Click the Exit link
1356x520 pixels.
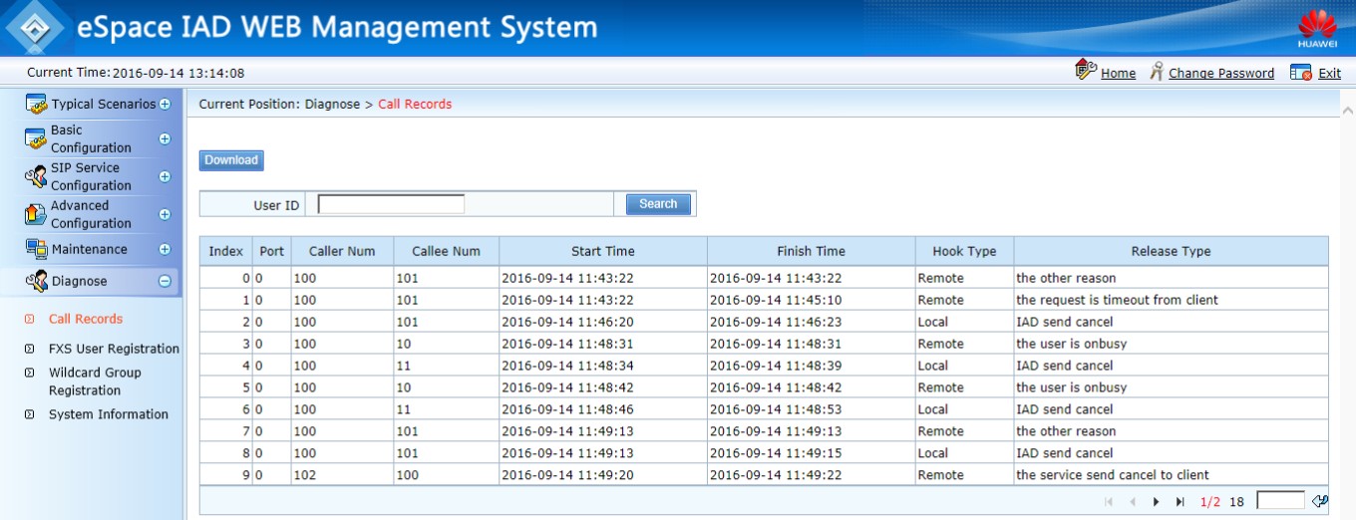(x=1329, y=73)
